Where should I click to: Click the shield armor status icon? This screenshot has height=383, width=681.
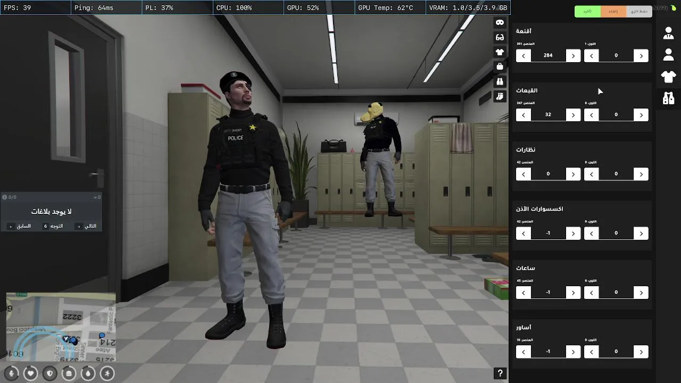tap(50, 373)
